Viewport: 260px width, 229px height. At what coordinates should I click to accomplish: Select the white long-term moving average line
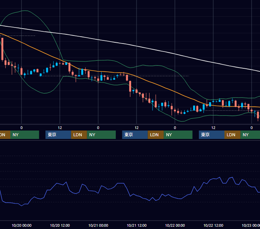(x=136, y=46)
